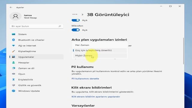Select Her Zaman in dropdown list
The image size is (192, 108).
100,45
